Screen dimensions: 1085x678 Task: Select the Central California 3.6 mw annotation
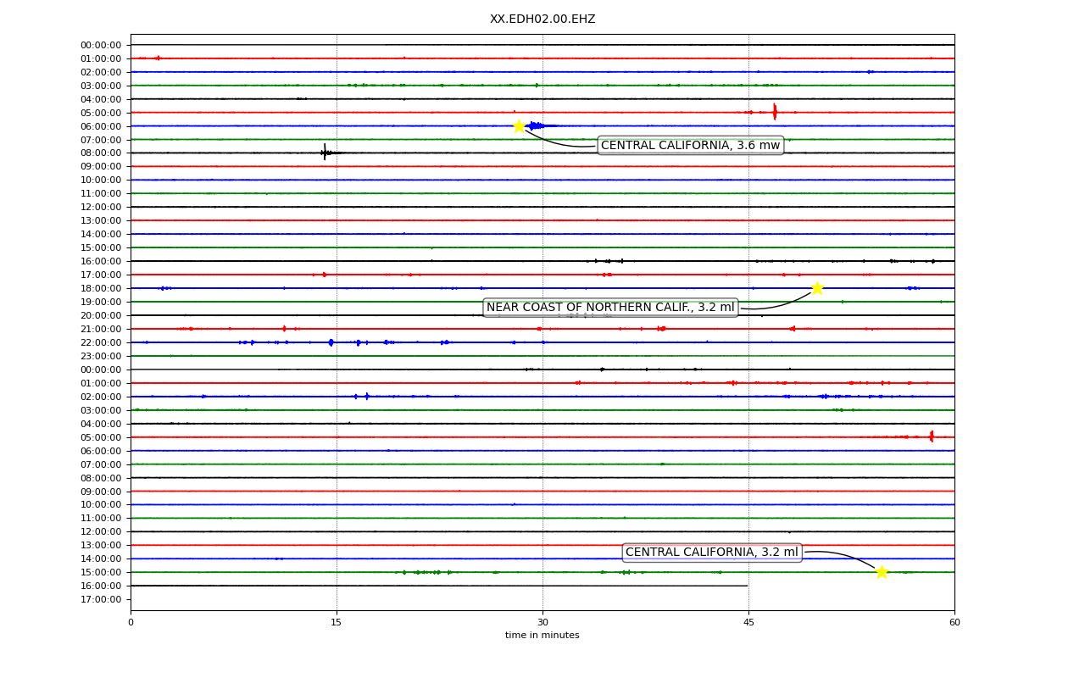(690, 146)
